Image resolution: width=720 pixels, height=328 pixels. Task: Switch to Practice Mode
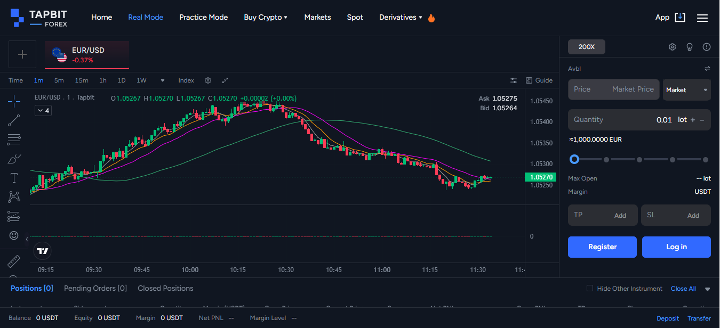(x=204, y=18)
